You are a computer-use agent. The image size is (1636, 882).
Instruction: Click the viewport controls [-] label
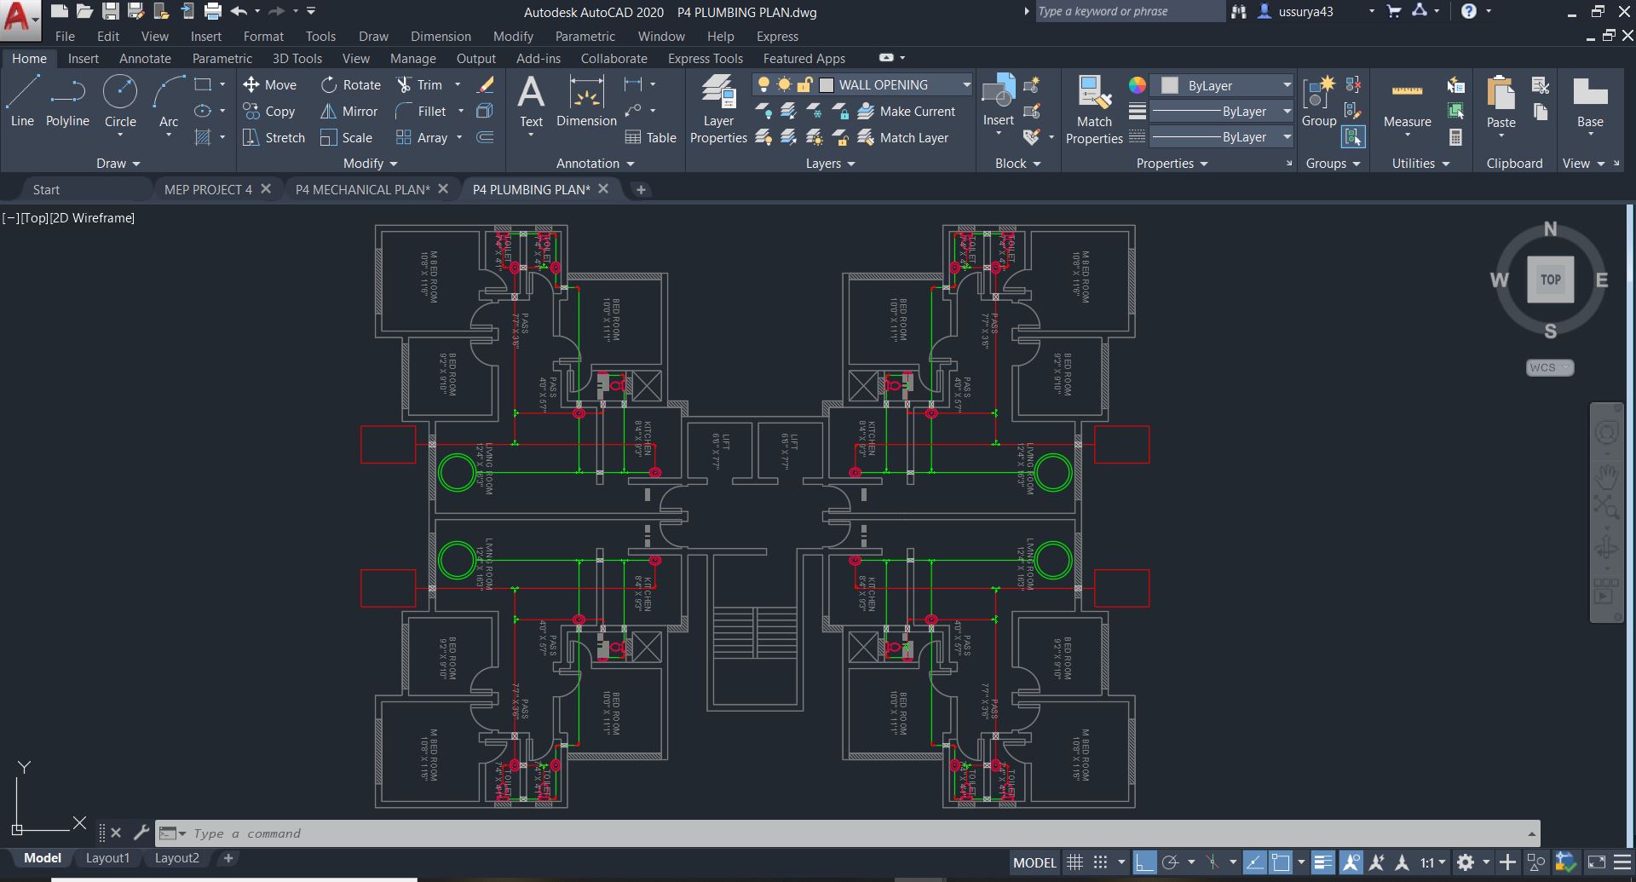[10, 218]
